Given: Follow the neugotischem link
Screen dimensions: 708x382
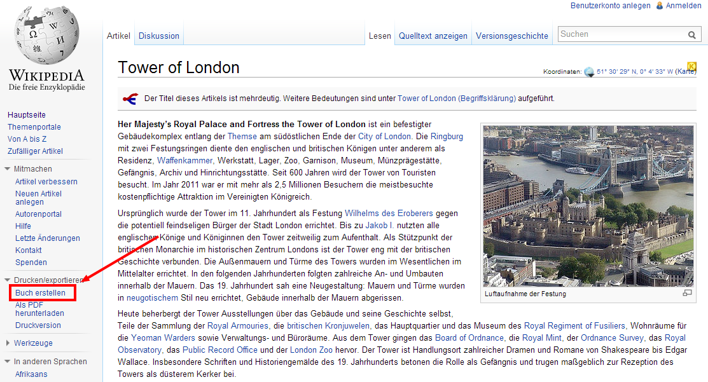Looking at the screenshot, I should (x=152, y=298).
